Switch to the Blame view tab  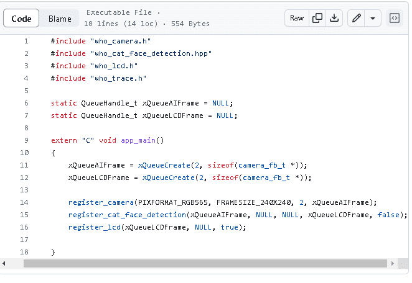point(60,19)
